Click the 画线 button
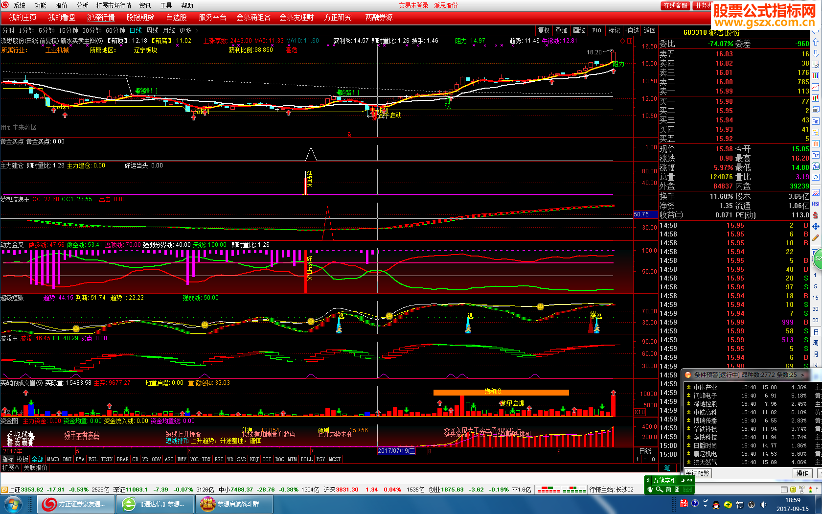The height and width of the screenshot is (514, 822). click(x=579, y=30)
